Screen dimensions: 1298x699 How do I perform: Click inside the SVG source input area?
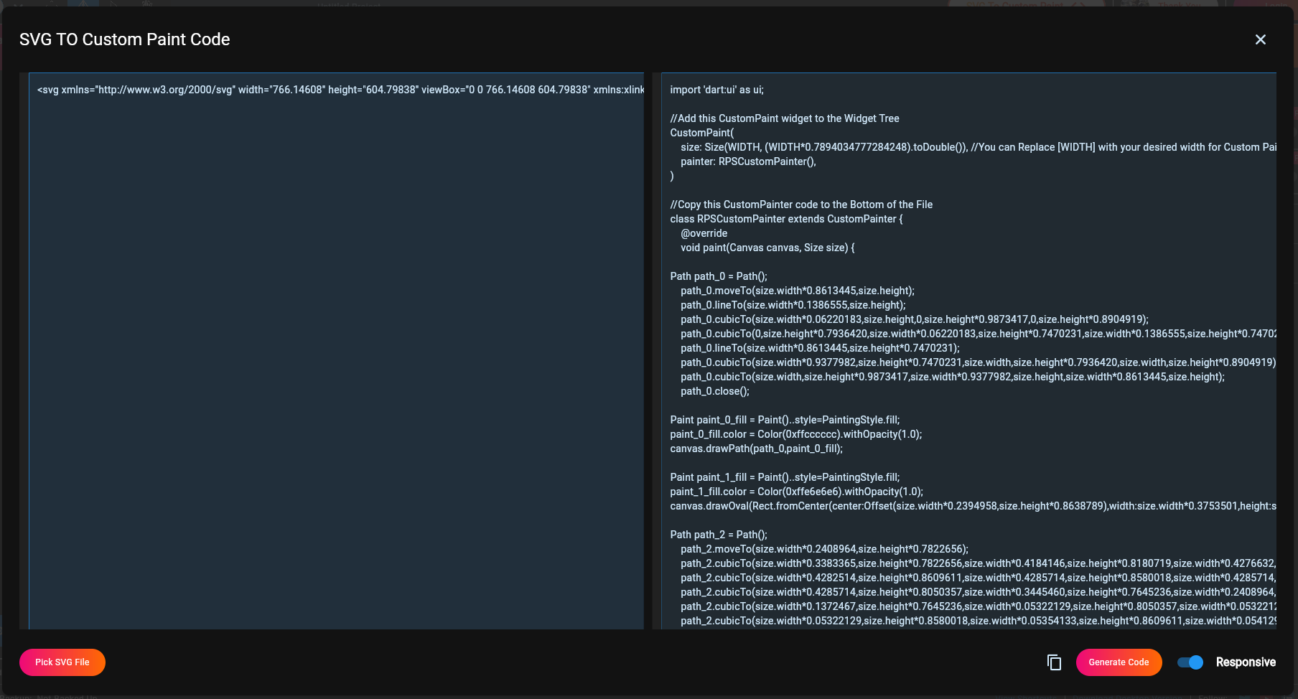coord(336,351)
